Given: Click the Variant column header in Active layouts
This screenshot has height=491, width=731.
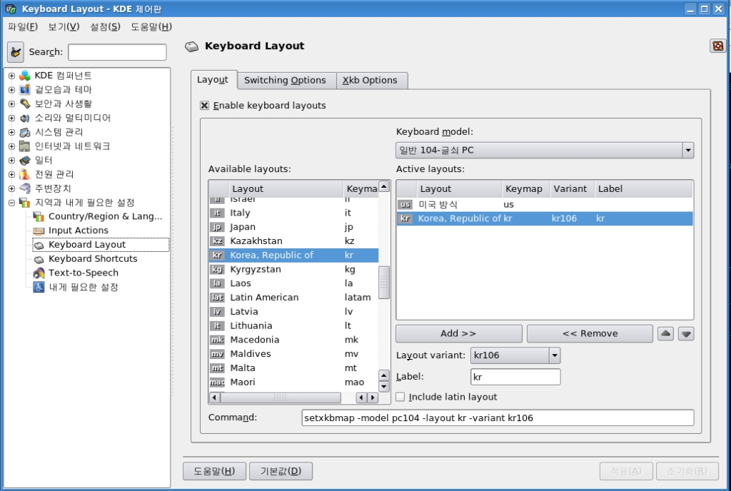Looking at the screenshot, I should (572, 188).
